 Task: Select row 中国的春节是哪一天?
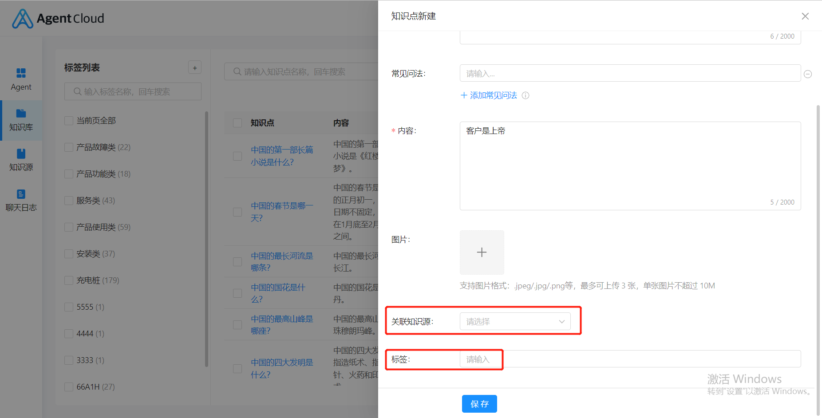coord(237,212)
